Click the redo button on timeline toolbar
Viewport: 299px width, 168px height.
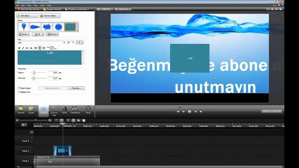tap(62, 120)
